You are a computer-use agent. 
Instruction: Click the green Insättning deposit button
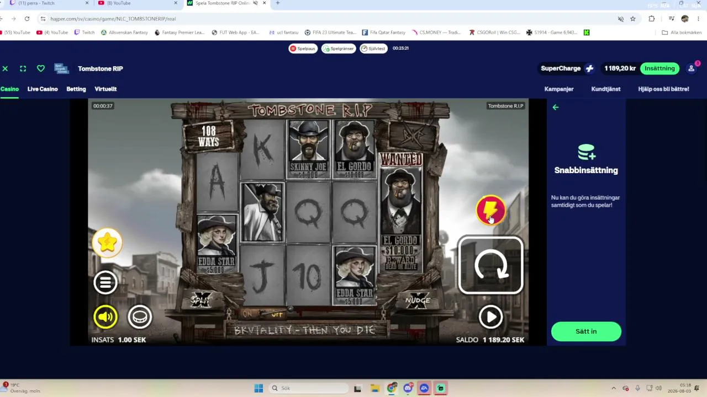tap(659, 68)
